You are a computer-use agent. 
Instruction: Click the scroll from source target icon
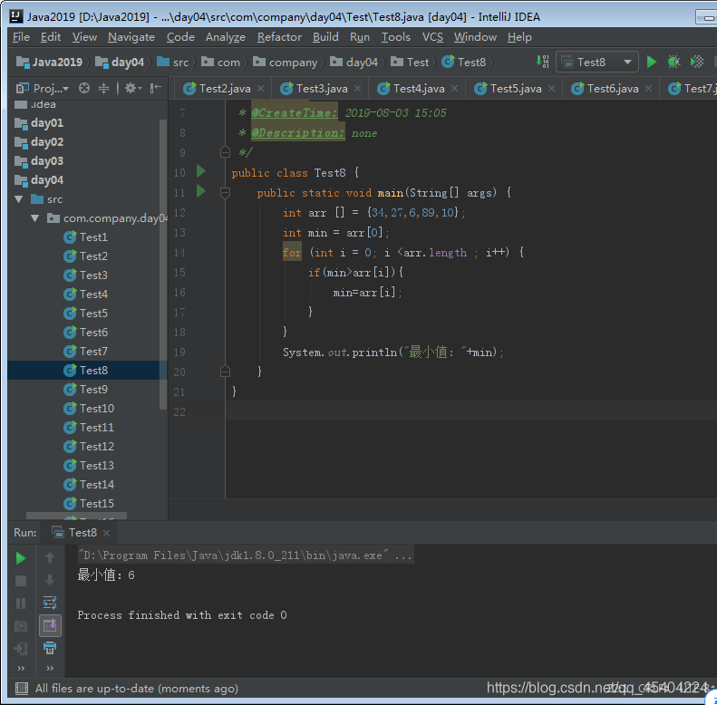84,88
